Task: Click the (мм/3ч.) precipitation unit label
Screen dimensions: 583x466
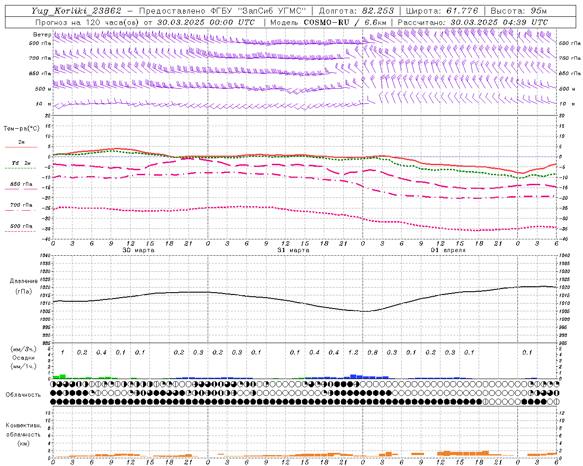Action: coord(24,349)
